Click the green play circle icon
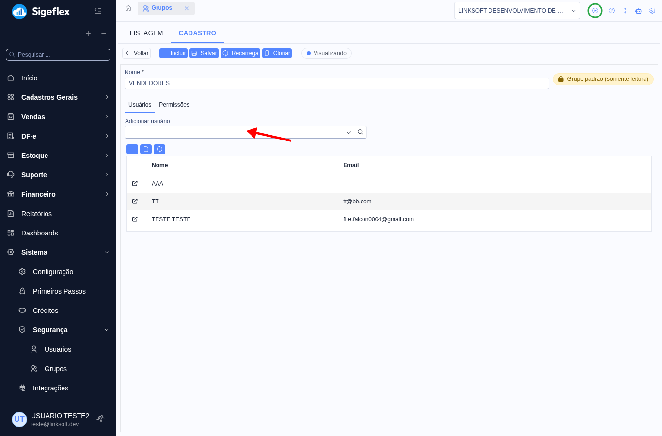 [595, 11]
